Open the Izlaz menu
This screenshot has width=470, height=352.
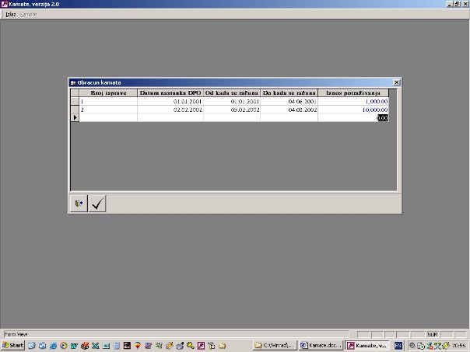10,14
